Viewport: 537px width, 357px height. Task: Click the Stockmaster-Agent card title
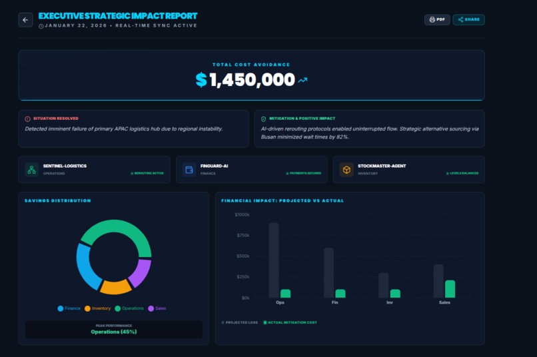pos(382,166)
